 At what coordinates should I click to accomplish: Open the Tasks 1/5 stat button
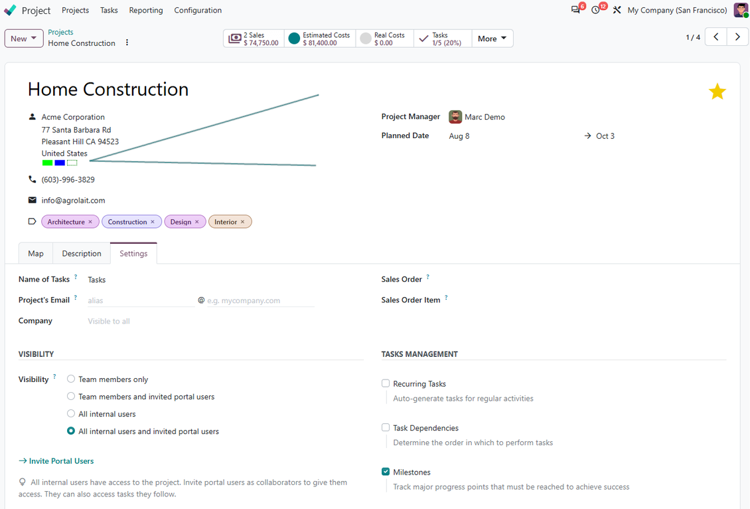[443, 39]
